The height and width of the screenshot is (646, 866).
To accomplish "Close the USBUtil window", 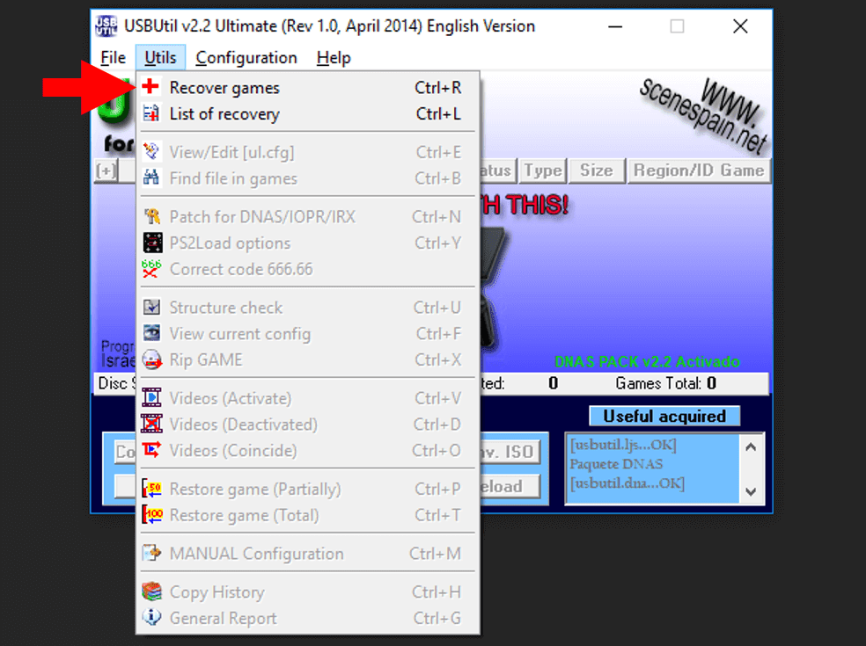I will point(740,26).
